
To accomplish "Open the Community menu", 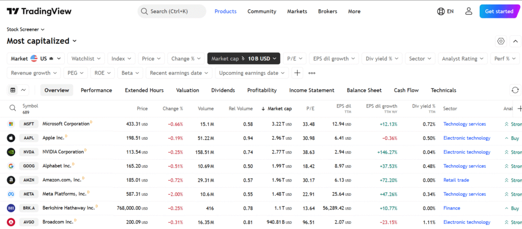I will (262, 11).
